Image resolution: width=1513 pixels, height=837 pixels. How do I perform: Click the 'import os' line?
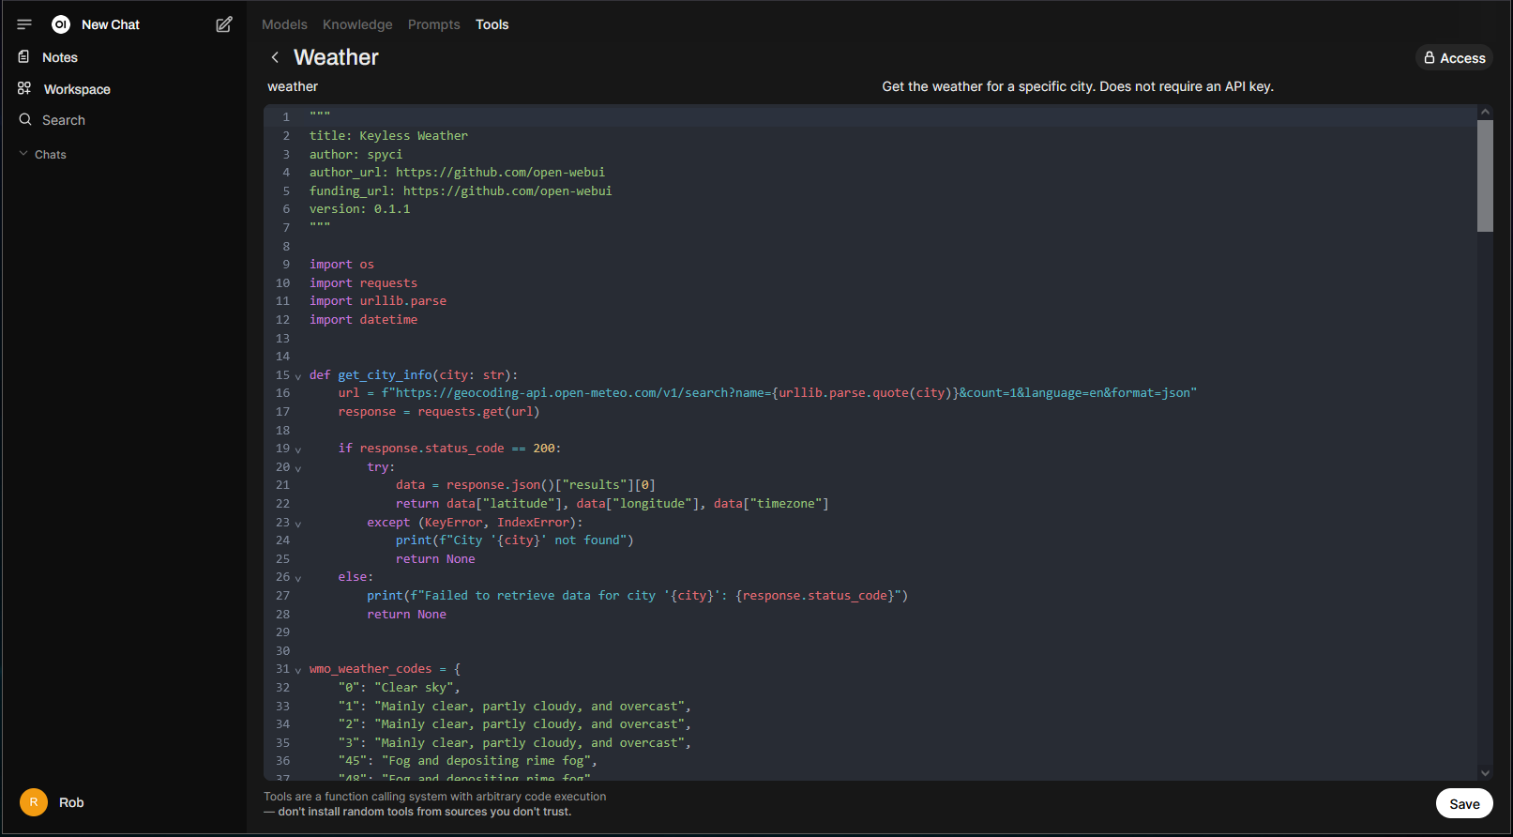click(341, 265)
